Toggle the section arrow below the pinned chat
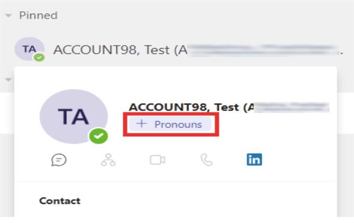Image resolution: width=354 pixels, height=223 pixels. 8,80
